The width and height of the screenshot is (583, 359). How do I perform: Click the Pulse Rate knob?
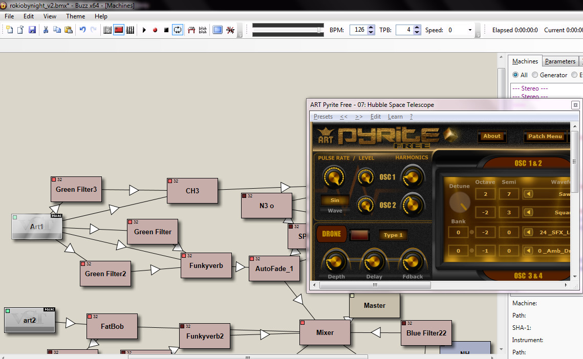point(334,177)
